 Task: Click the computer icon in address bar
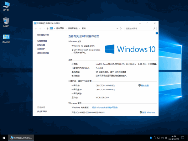(51, 28)
